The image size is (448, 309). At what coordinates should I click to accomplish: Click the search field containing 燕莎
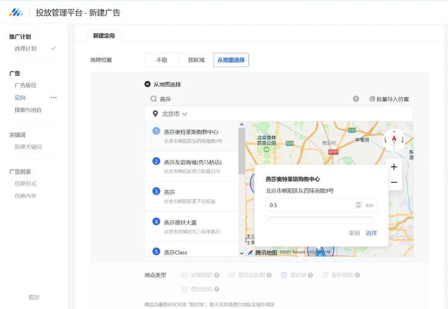(254, 99)
